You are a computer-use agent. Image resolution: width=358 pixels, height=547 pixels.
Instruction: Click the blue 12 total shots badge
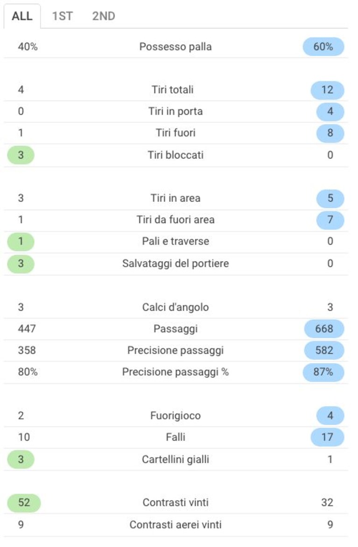click(327, 90)
